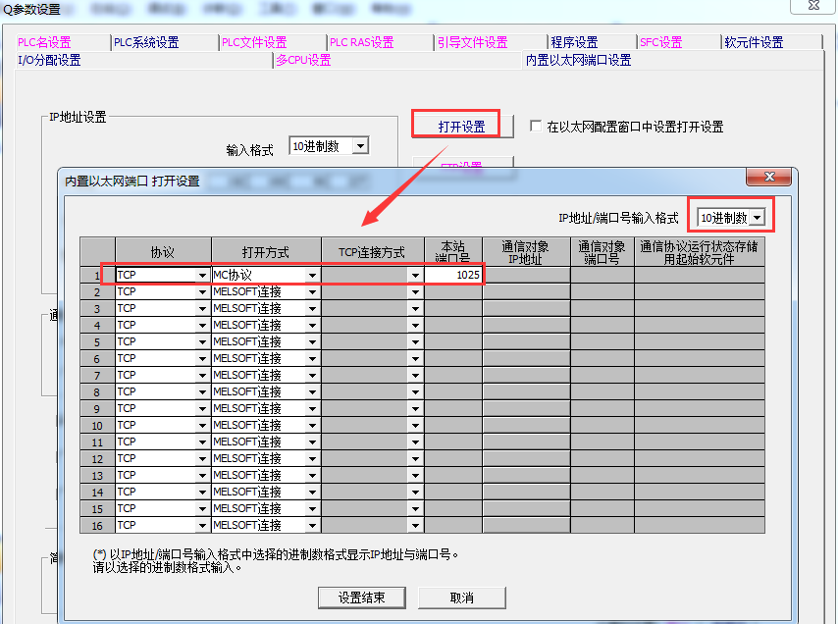Select the SFC设置 tab
The width and height of the screenshot is (838, 624).
pos(661,42)
